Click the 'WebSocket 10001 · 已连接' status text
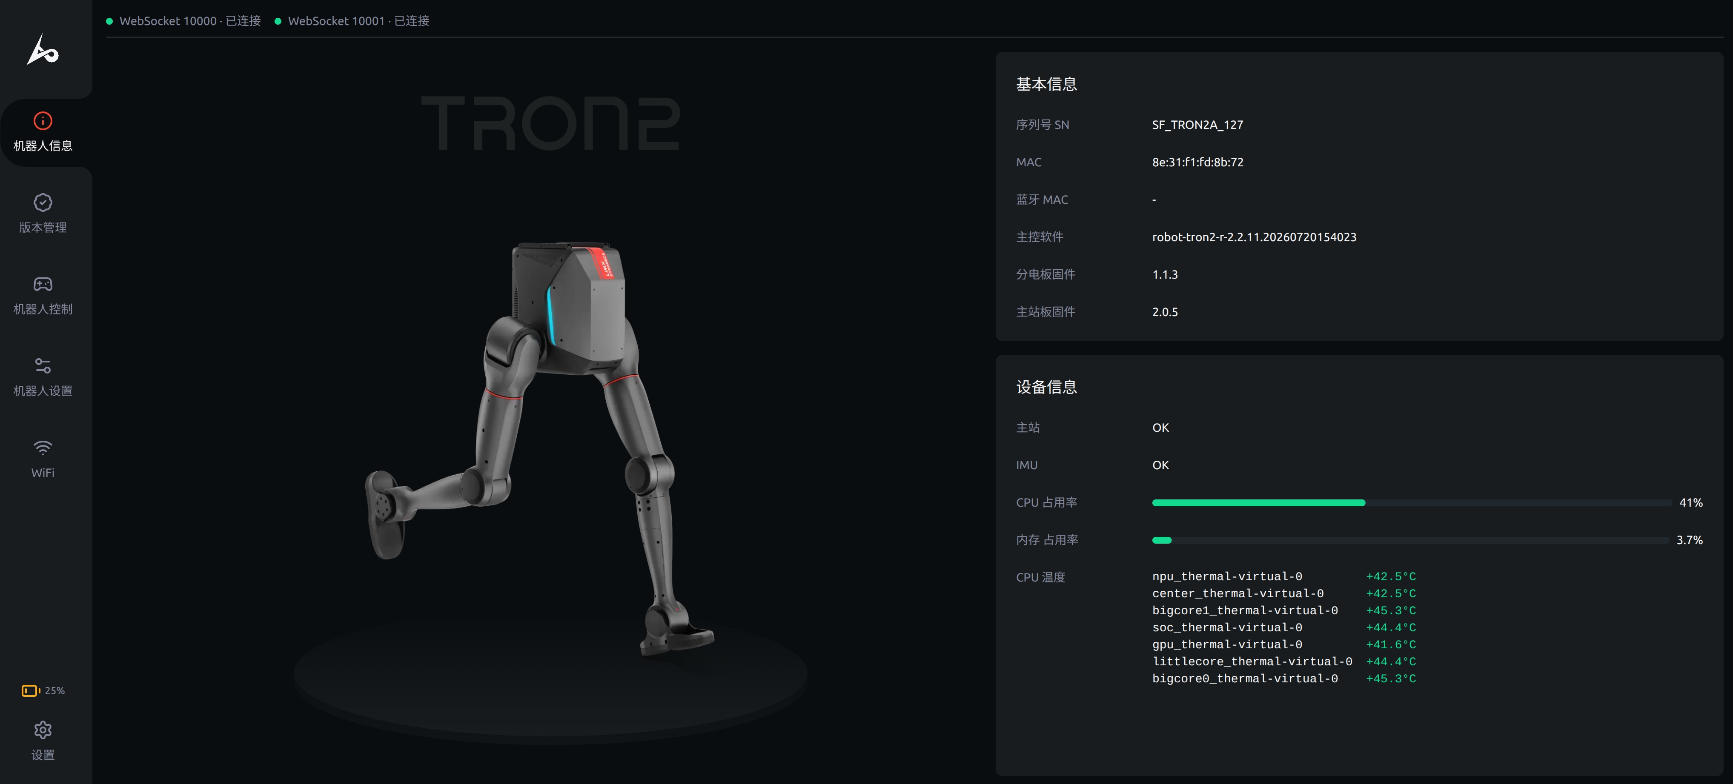Screen dimensions: 1733x784 point(358,22)
